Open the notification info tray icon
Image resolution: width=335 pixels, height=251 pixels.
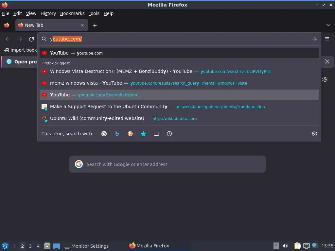(x=315, y=245)
